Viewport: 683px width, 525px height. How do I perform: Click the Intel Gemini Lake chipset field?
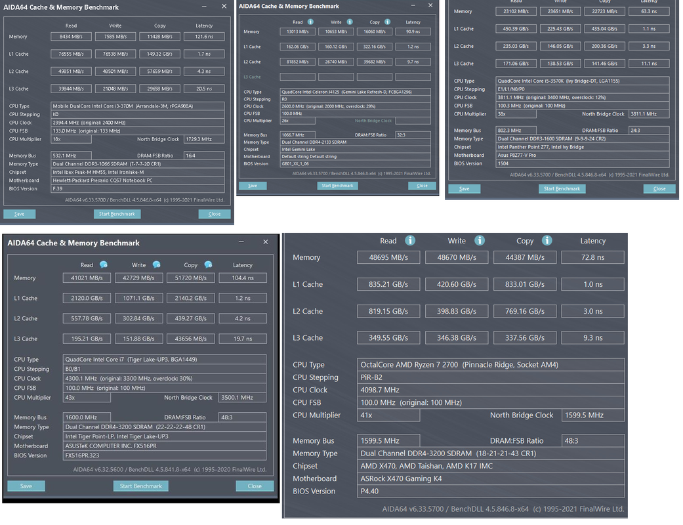[x=356, y=150]
